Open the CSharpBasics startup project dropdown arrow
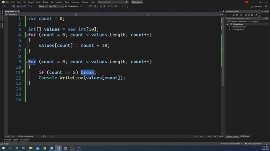 pyautogui.click(x=79, y=6)
